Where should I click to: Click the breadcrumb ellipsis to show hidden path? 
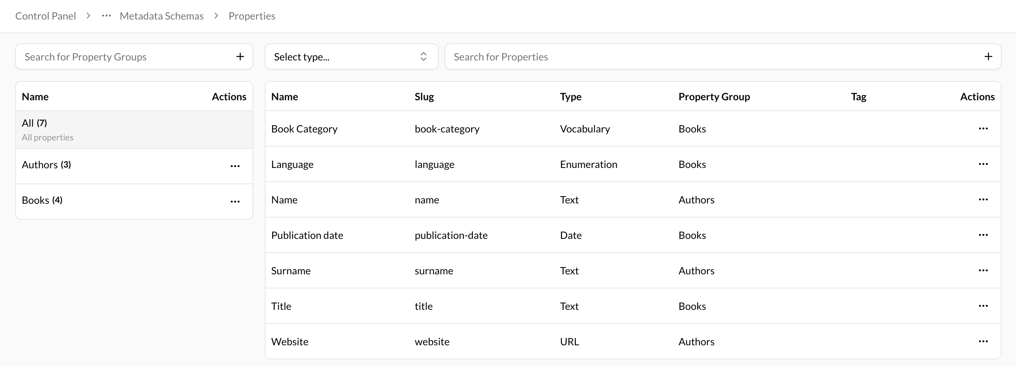[x=106, y=16]
